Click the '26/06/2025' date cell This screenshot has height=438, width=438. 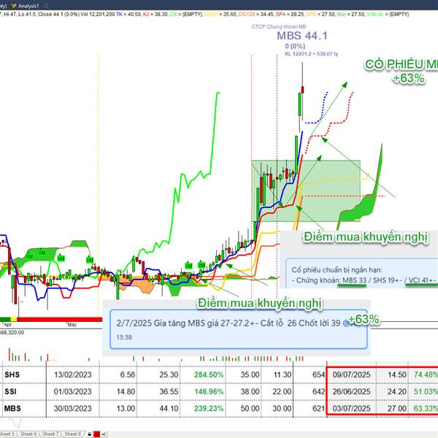click(x=351, y=391)
